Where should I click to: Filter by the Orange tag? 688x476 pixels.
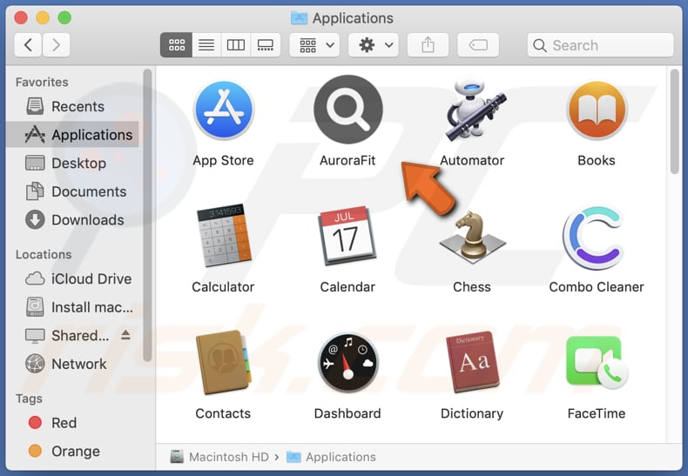click(x=72, y=451)
